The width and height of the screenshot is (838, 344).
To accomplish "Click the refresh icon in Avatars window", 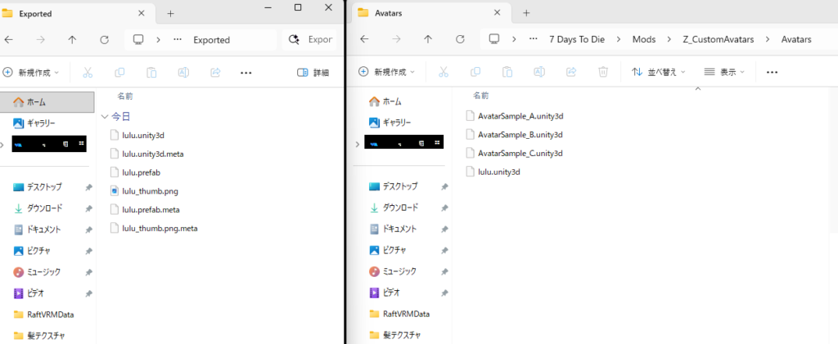I will [459, 39].
